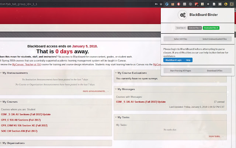Open SOC 134 Section XW course
The height and width of the screenshot is (148, 236).
click(19, 131)
